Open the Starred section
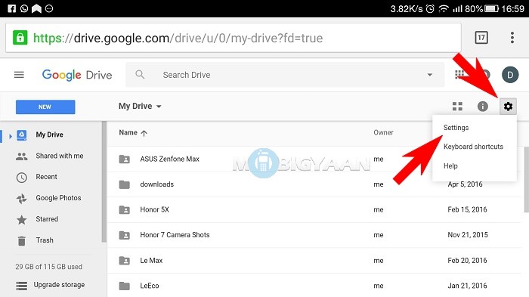The height and width of the screenshot is (297, 529). click(x=47, y=219)
